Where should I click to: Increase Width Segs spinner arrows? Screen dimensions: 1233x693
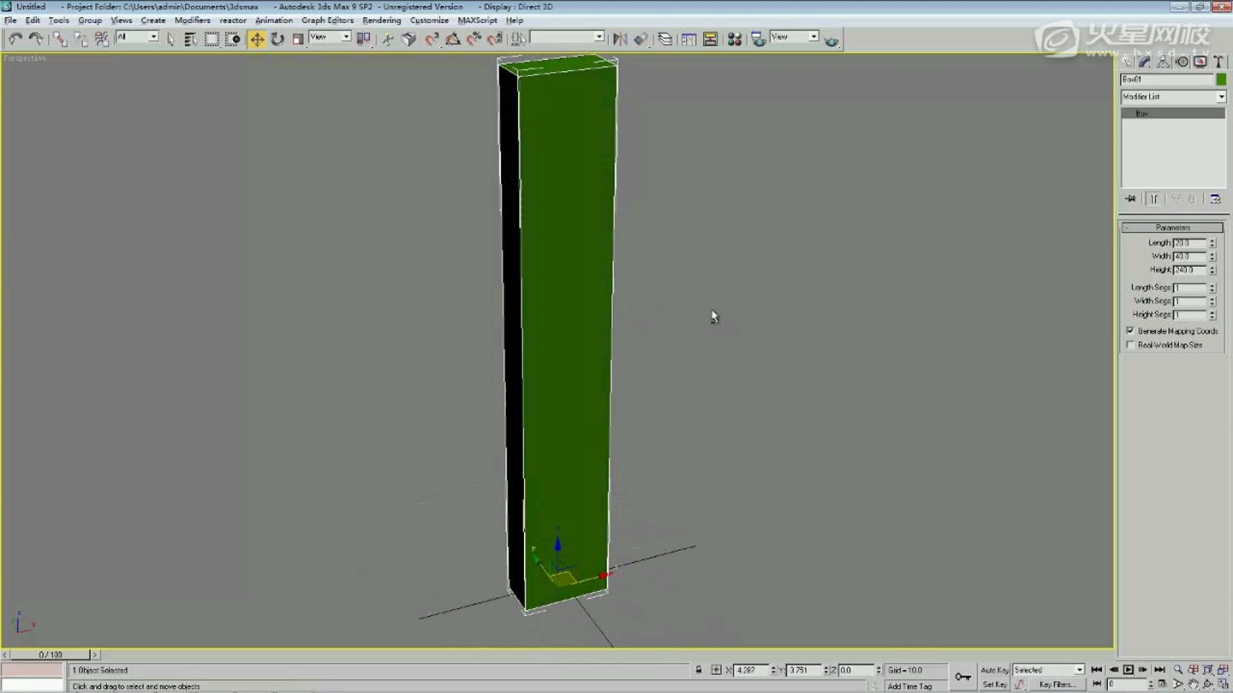[x=1212, y=301]
